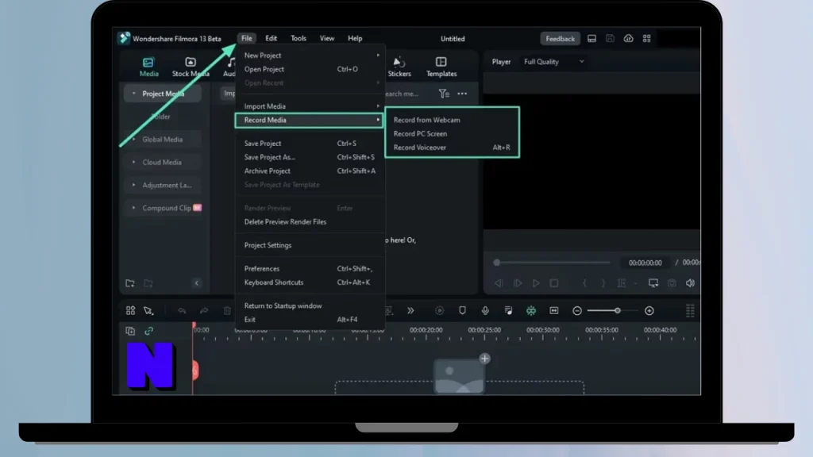This screenshot has width=813, height=457.
Task: Expand the Cloud Media tree item
Action: click(133, 162)
